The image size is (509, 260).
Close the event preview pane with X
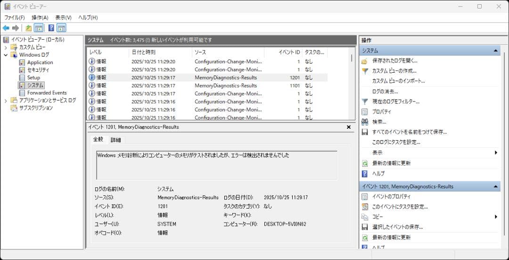click(349, 127)
